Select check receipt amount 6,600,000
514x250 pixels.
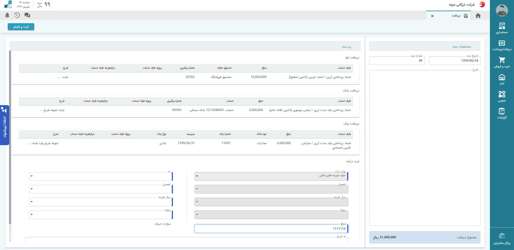[x=284, y=143]
